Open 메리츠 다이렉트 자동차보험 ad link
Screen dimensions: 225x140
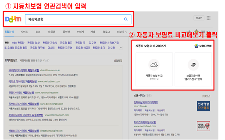(23, 81)
